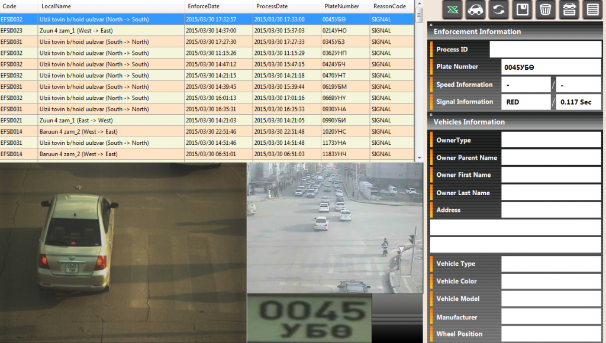
Task: Open the intersection overview camera image
Action: 334,228
